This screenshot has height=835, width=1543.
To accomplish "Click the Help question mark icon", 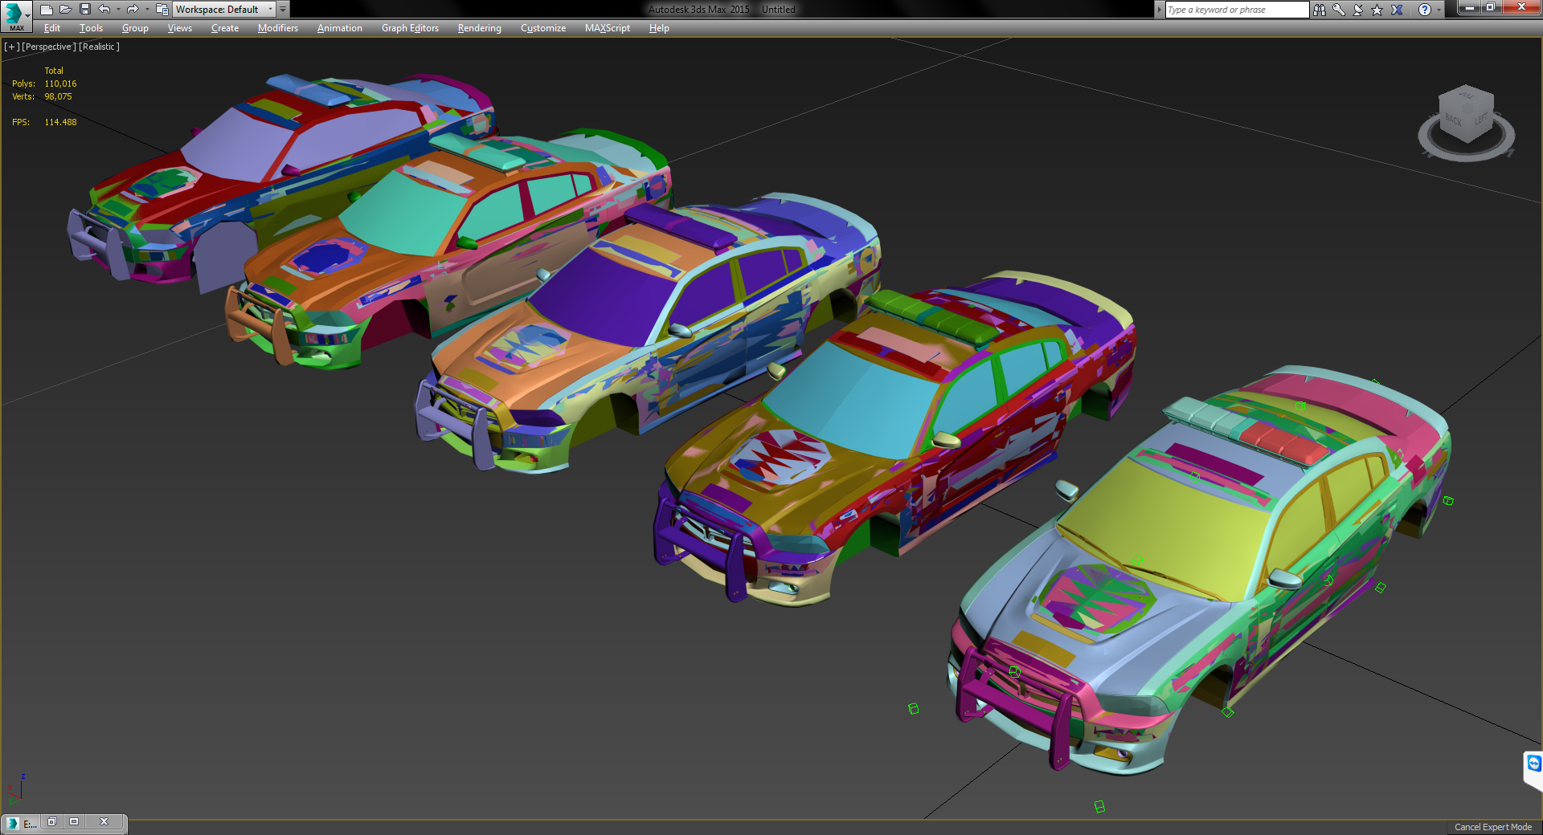I will pyautogui.click(x=1424, y=10).
